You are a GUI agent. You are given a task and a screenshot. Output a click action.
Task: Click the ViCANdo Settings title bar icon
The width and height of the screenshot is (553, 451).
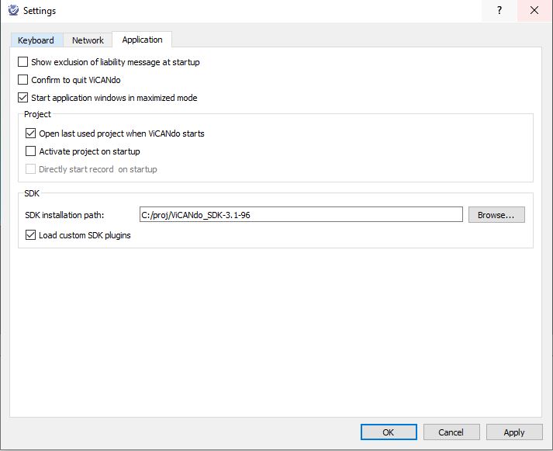[13, 10]
